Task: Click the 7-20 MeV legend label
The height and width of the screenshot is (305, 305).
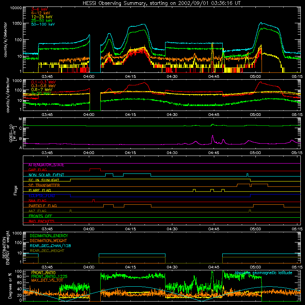Action: pyautogui.click(x=41, y=93)
